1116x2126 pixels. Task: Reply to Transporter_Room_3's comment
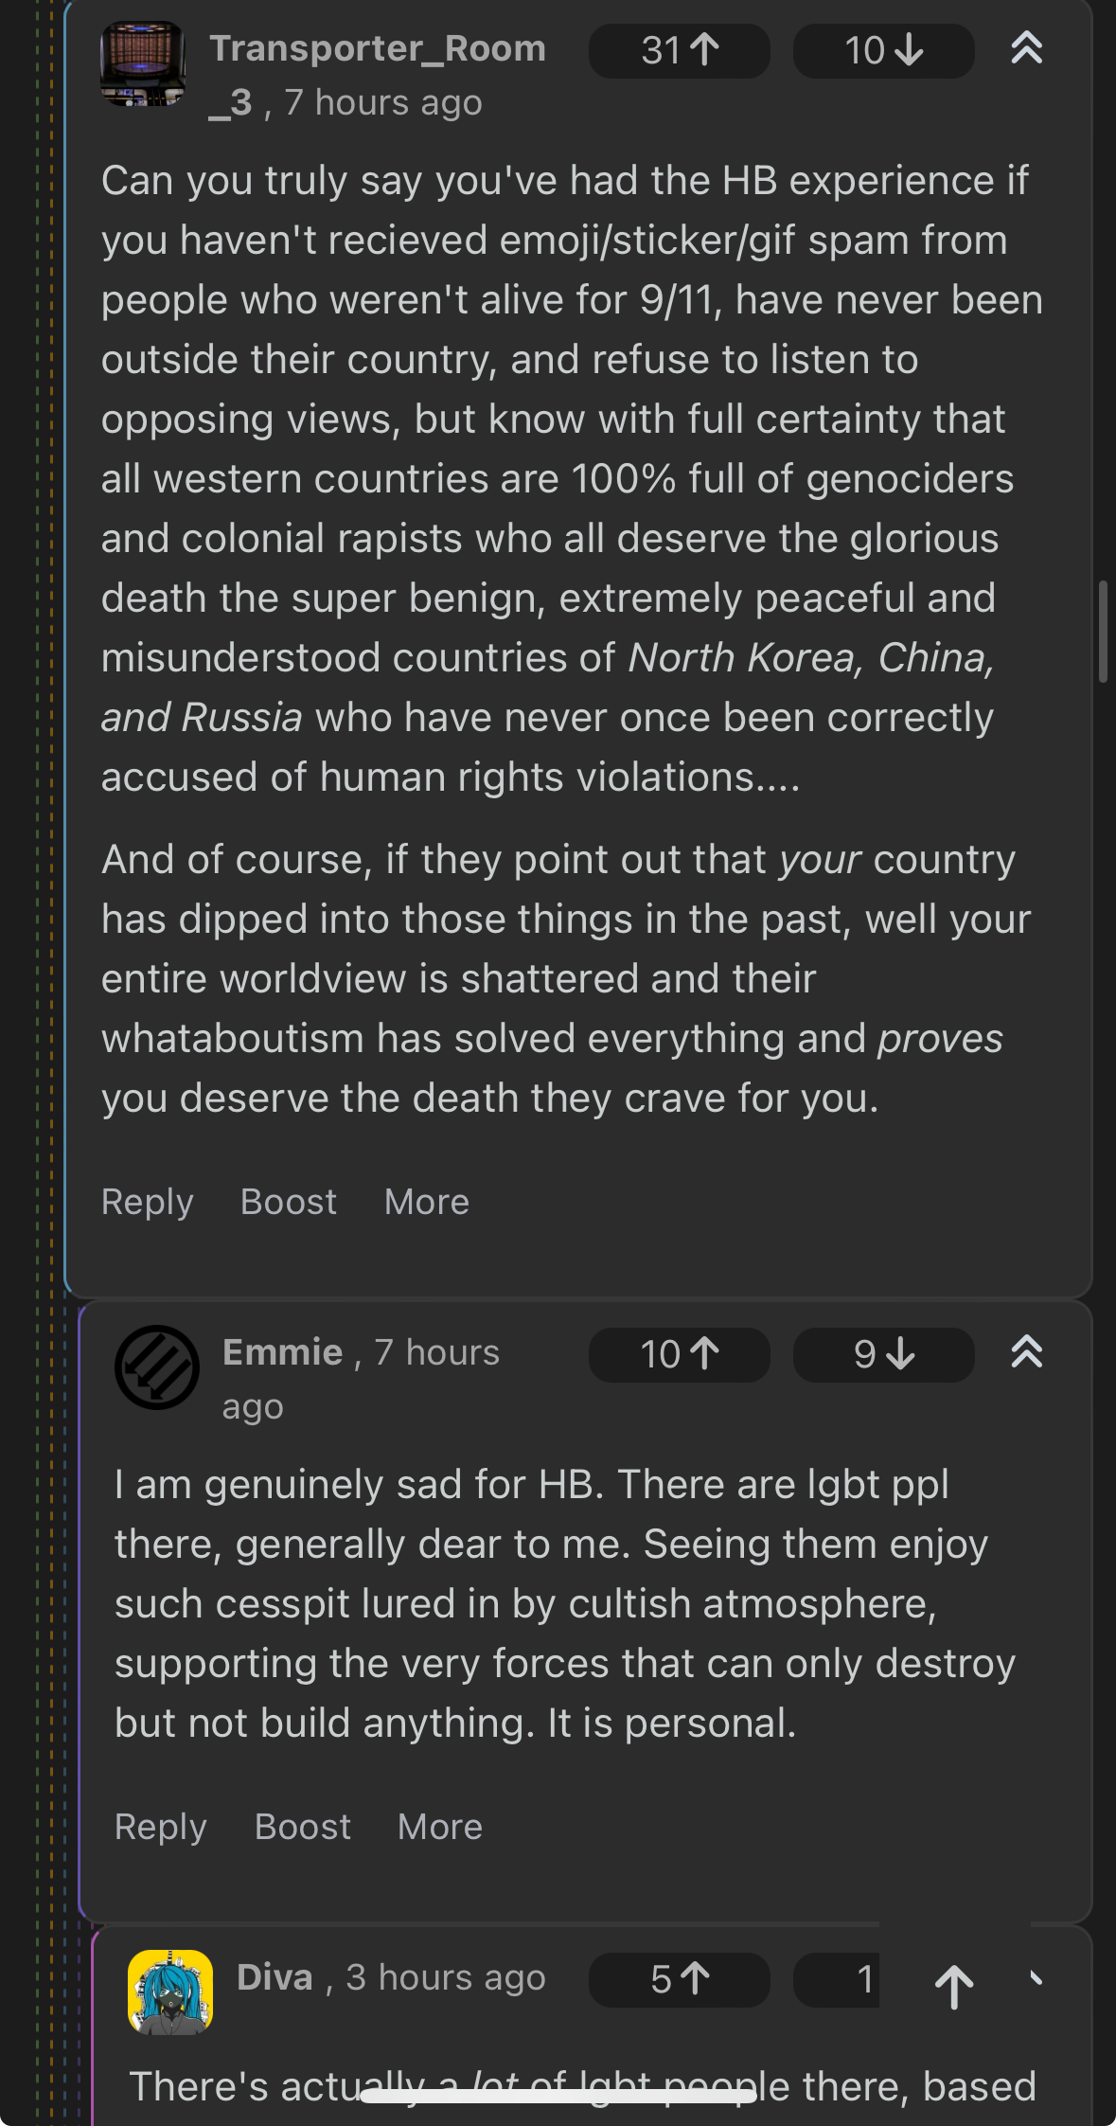147,1202
